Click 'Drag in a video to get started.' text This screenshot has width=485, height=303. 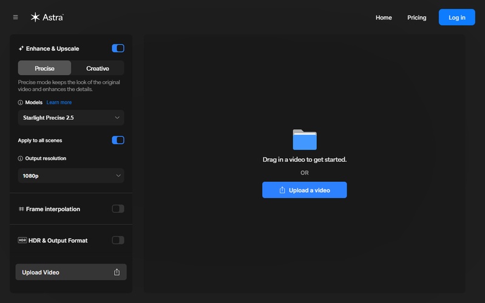click(x=305, y=160)
